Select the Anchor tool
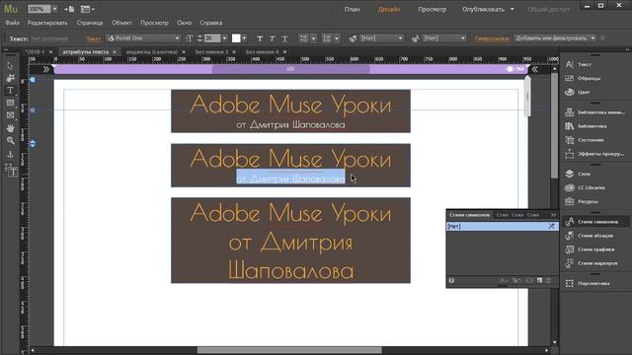632x355 pixels. 10,154
